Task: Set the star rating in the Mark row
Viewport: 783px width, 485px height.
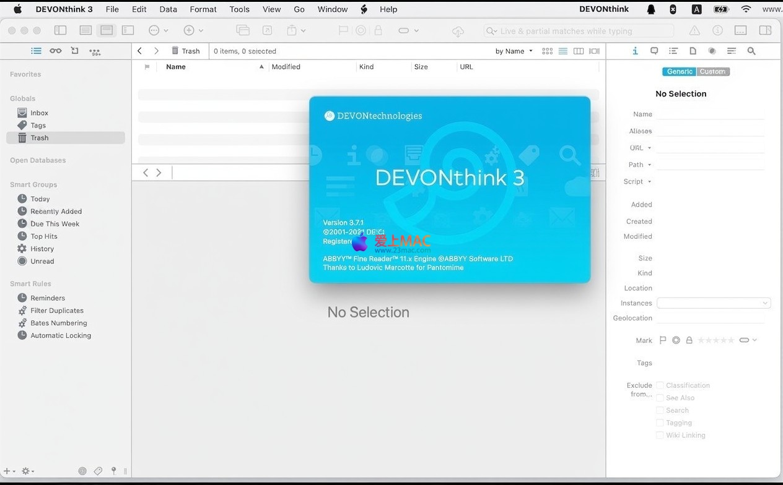Action: coord(715,340)
